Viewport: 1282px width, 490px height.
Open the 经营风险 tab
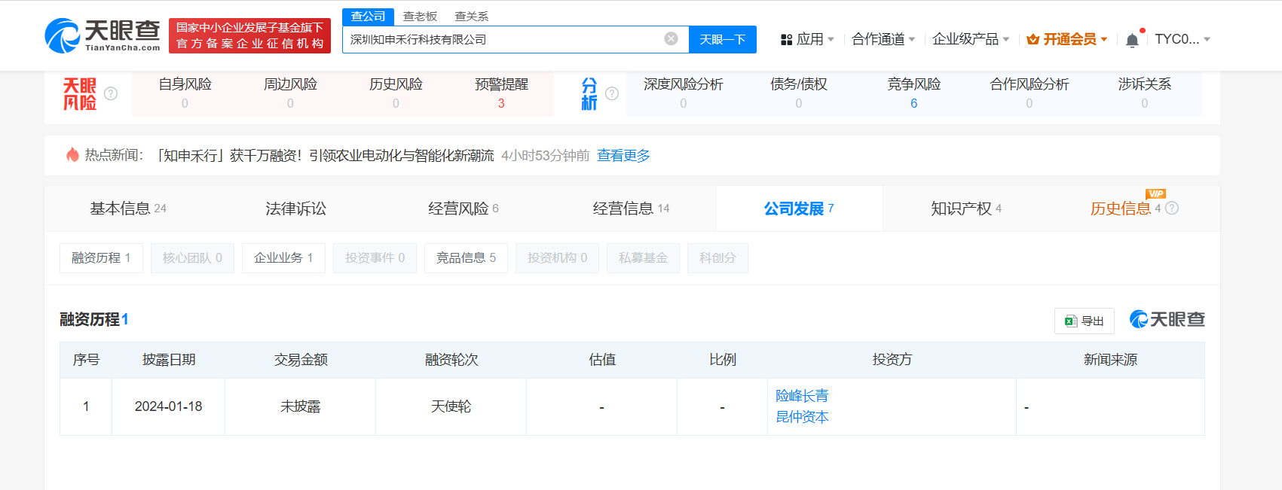point(464,208)
